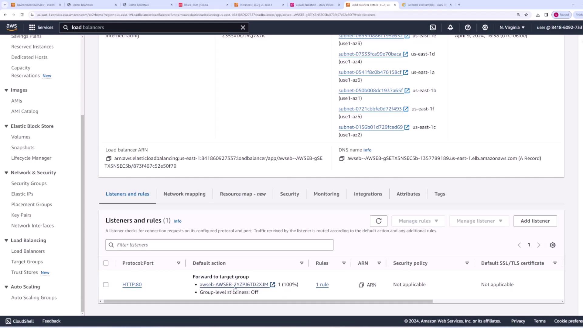Collapse the Elastic Block Store section
583x328 pixels.
point(6,126)
